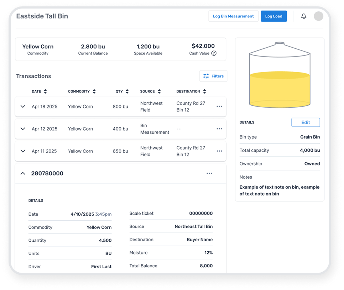This screenshot has height=290, width=344.
Task: Open more options for Apr 12 transaction
Action: (x=219, y=129)
